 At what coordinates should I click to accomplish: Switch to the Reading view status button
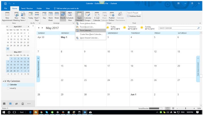(x=173, y=108)
